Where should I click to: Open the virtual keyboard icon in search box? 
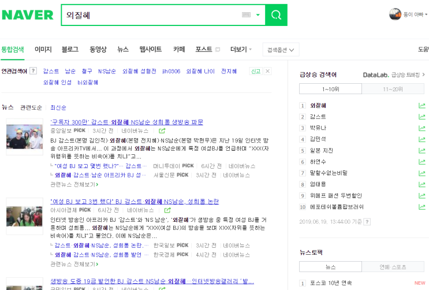tap(246, 15)
